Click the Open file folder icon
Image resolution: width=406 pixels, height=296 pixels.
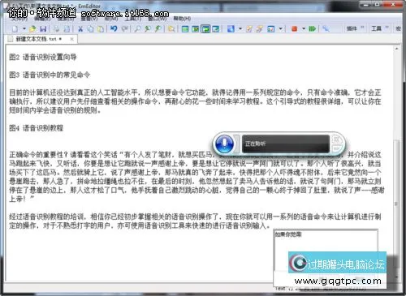(32, 28)
